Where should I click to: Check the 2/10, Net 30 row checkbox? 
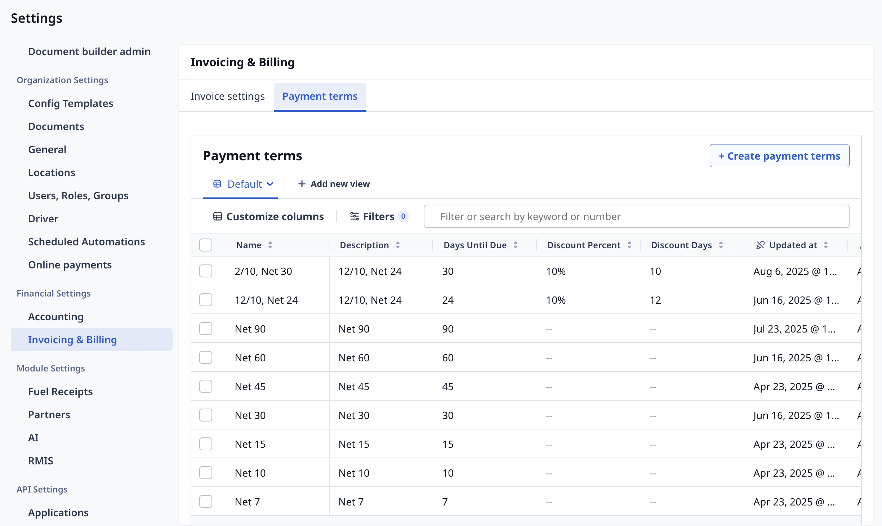coord(206,271)
